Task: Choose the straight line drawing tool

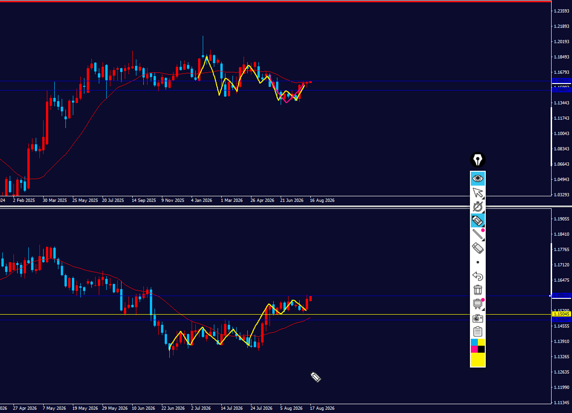Action: (x=478, y=234)
